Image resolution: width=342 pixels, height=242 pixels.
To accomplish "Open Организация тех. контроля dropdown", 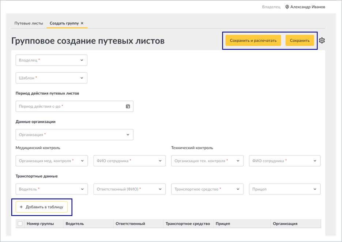I will (x=207, y=161).
